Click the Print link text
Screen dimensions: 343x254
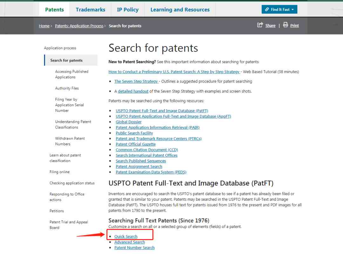click(x=294, y=26)
